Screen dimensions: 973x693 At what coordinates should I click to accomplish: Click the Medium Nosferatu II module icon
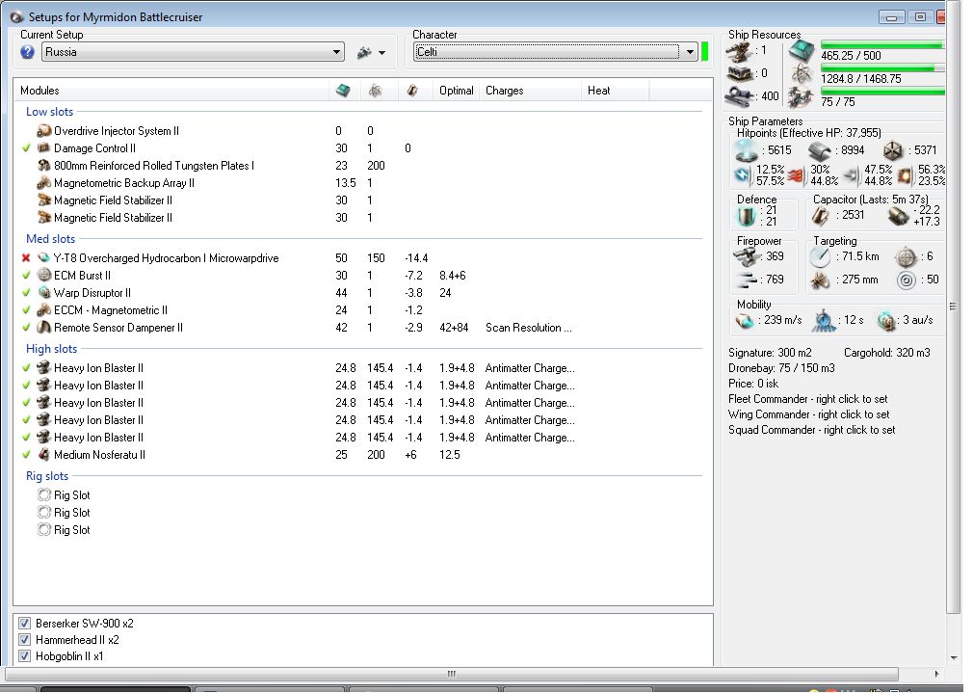43,455
